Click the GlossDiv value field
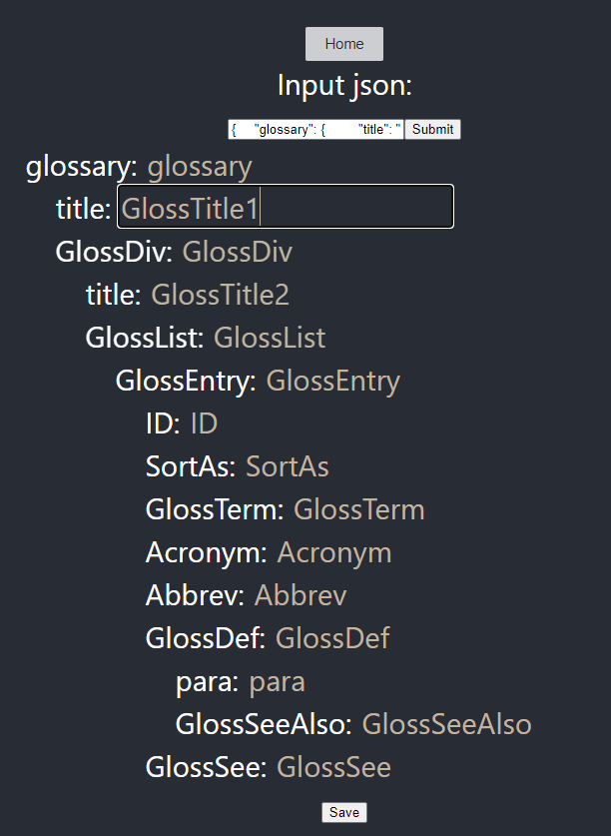The image size is (611, 836). pos(237,252)
